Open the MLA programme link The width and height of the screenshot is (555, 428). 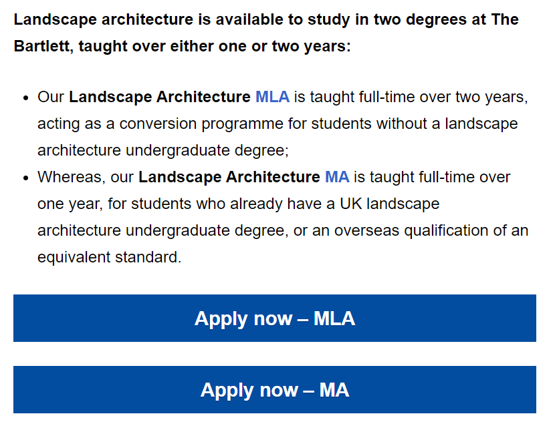click(x=272, y=97)
